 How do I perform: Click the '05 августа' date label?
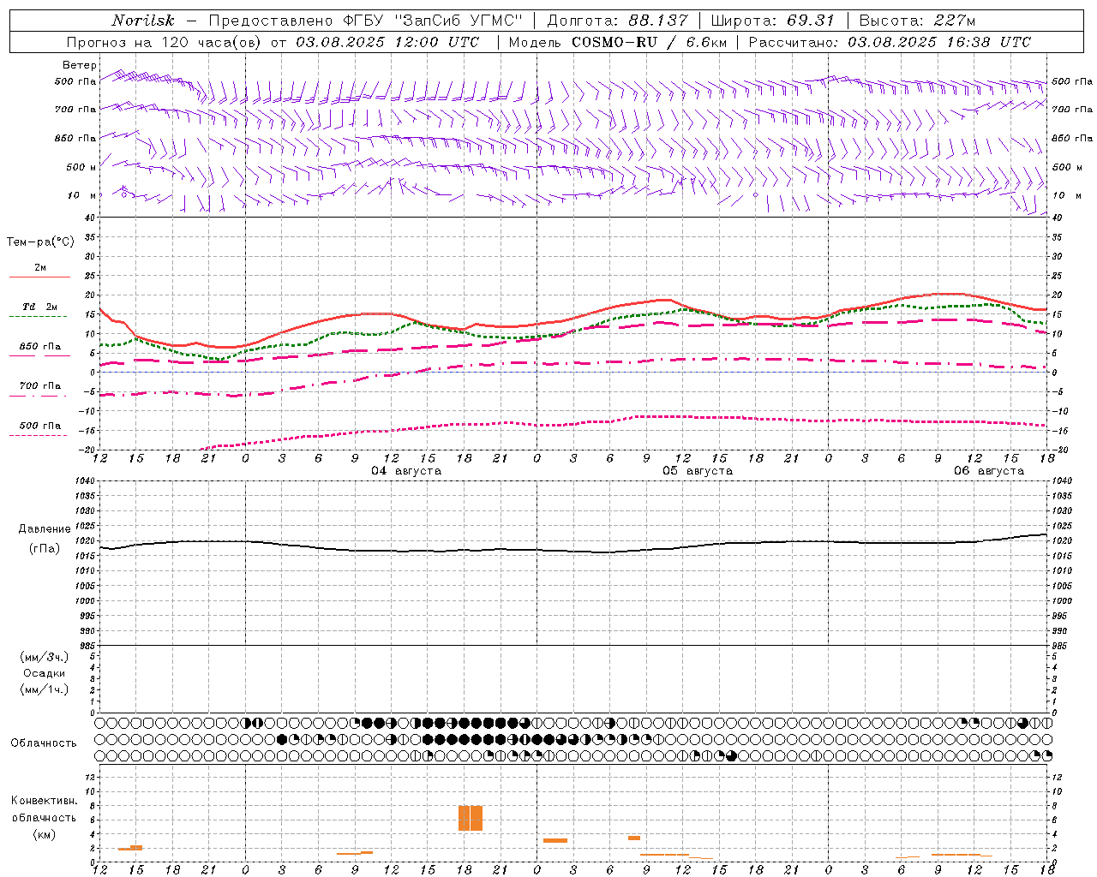(x=698, y=471)
